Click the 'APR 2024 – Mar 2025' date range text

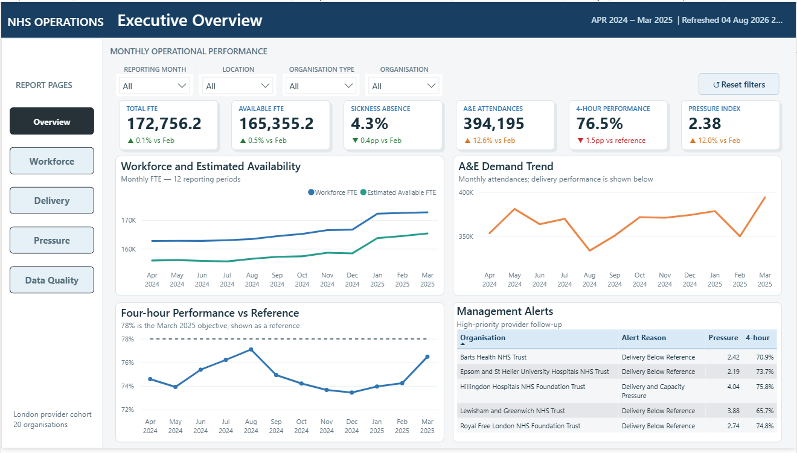[632, 20]
